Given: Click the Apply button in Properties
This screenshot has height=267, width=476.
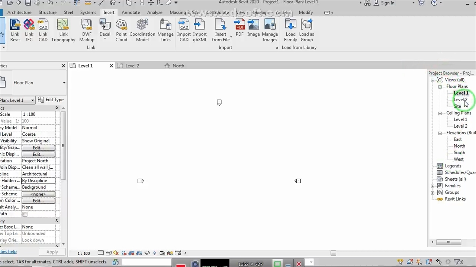Looking at the screenshot, I should tap(52, 252).
